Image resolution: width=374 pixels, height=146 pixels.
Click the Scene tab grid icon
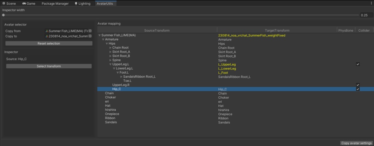pyautogui.click(x=4, y=3)
